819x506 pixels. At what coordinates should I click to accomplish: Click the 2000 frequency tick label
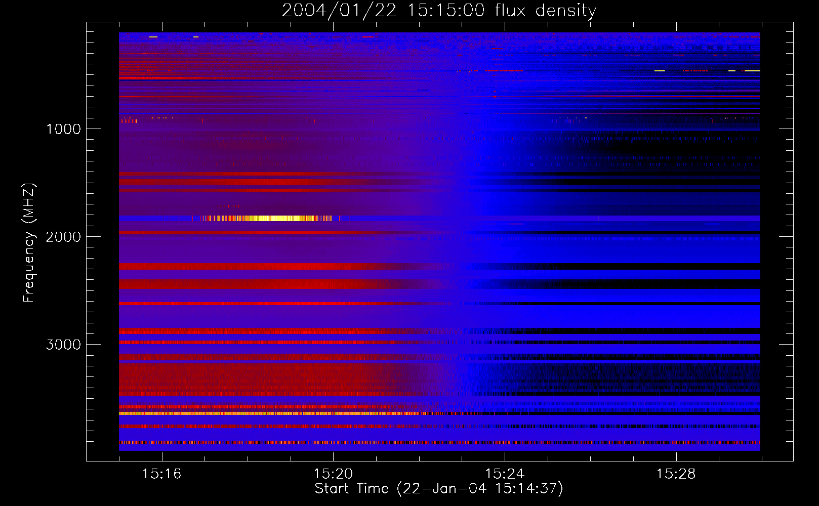[63, 237]
